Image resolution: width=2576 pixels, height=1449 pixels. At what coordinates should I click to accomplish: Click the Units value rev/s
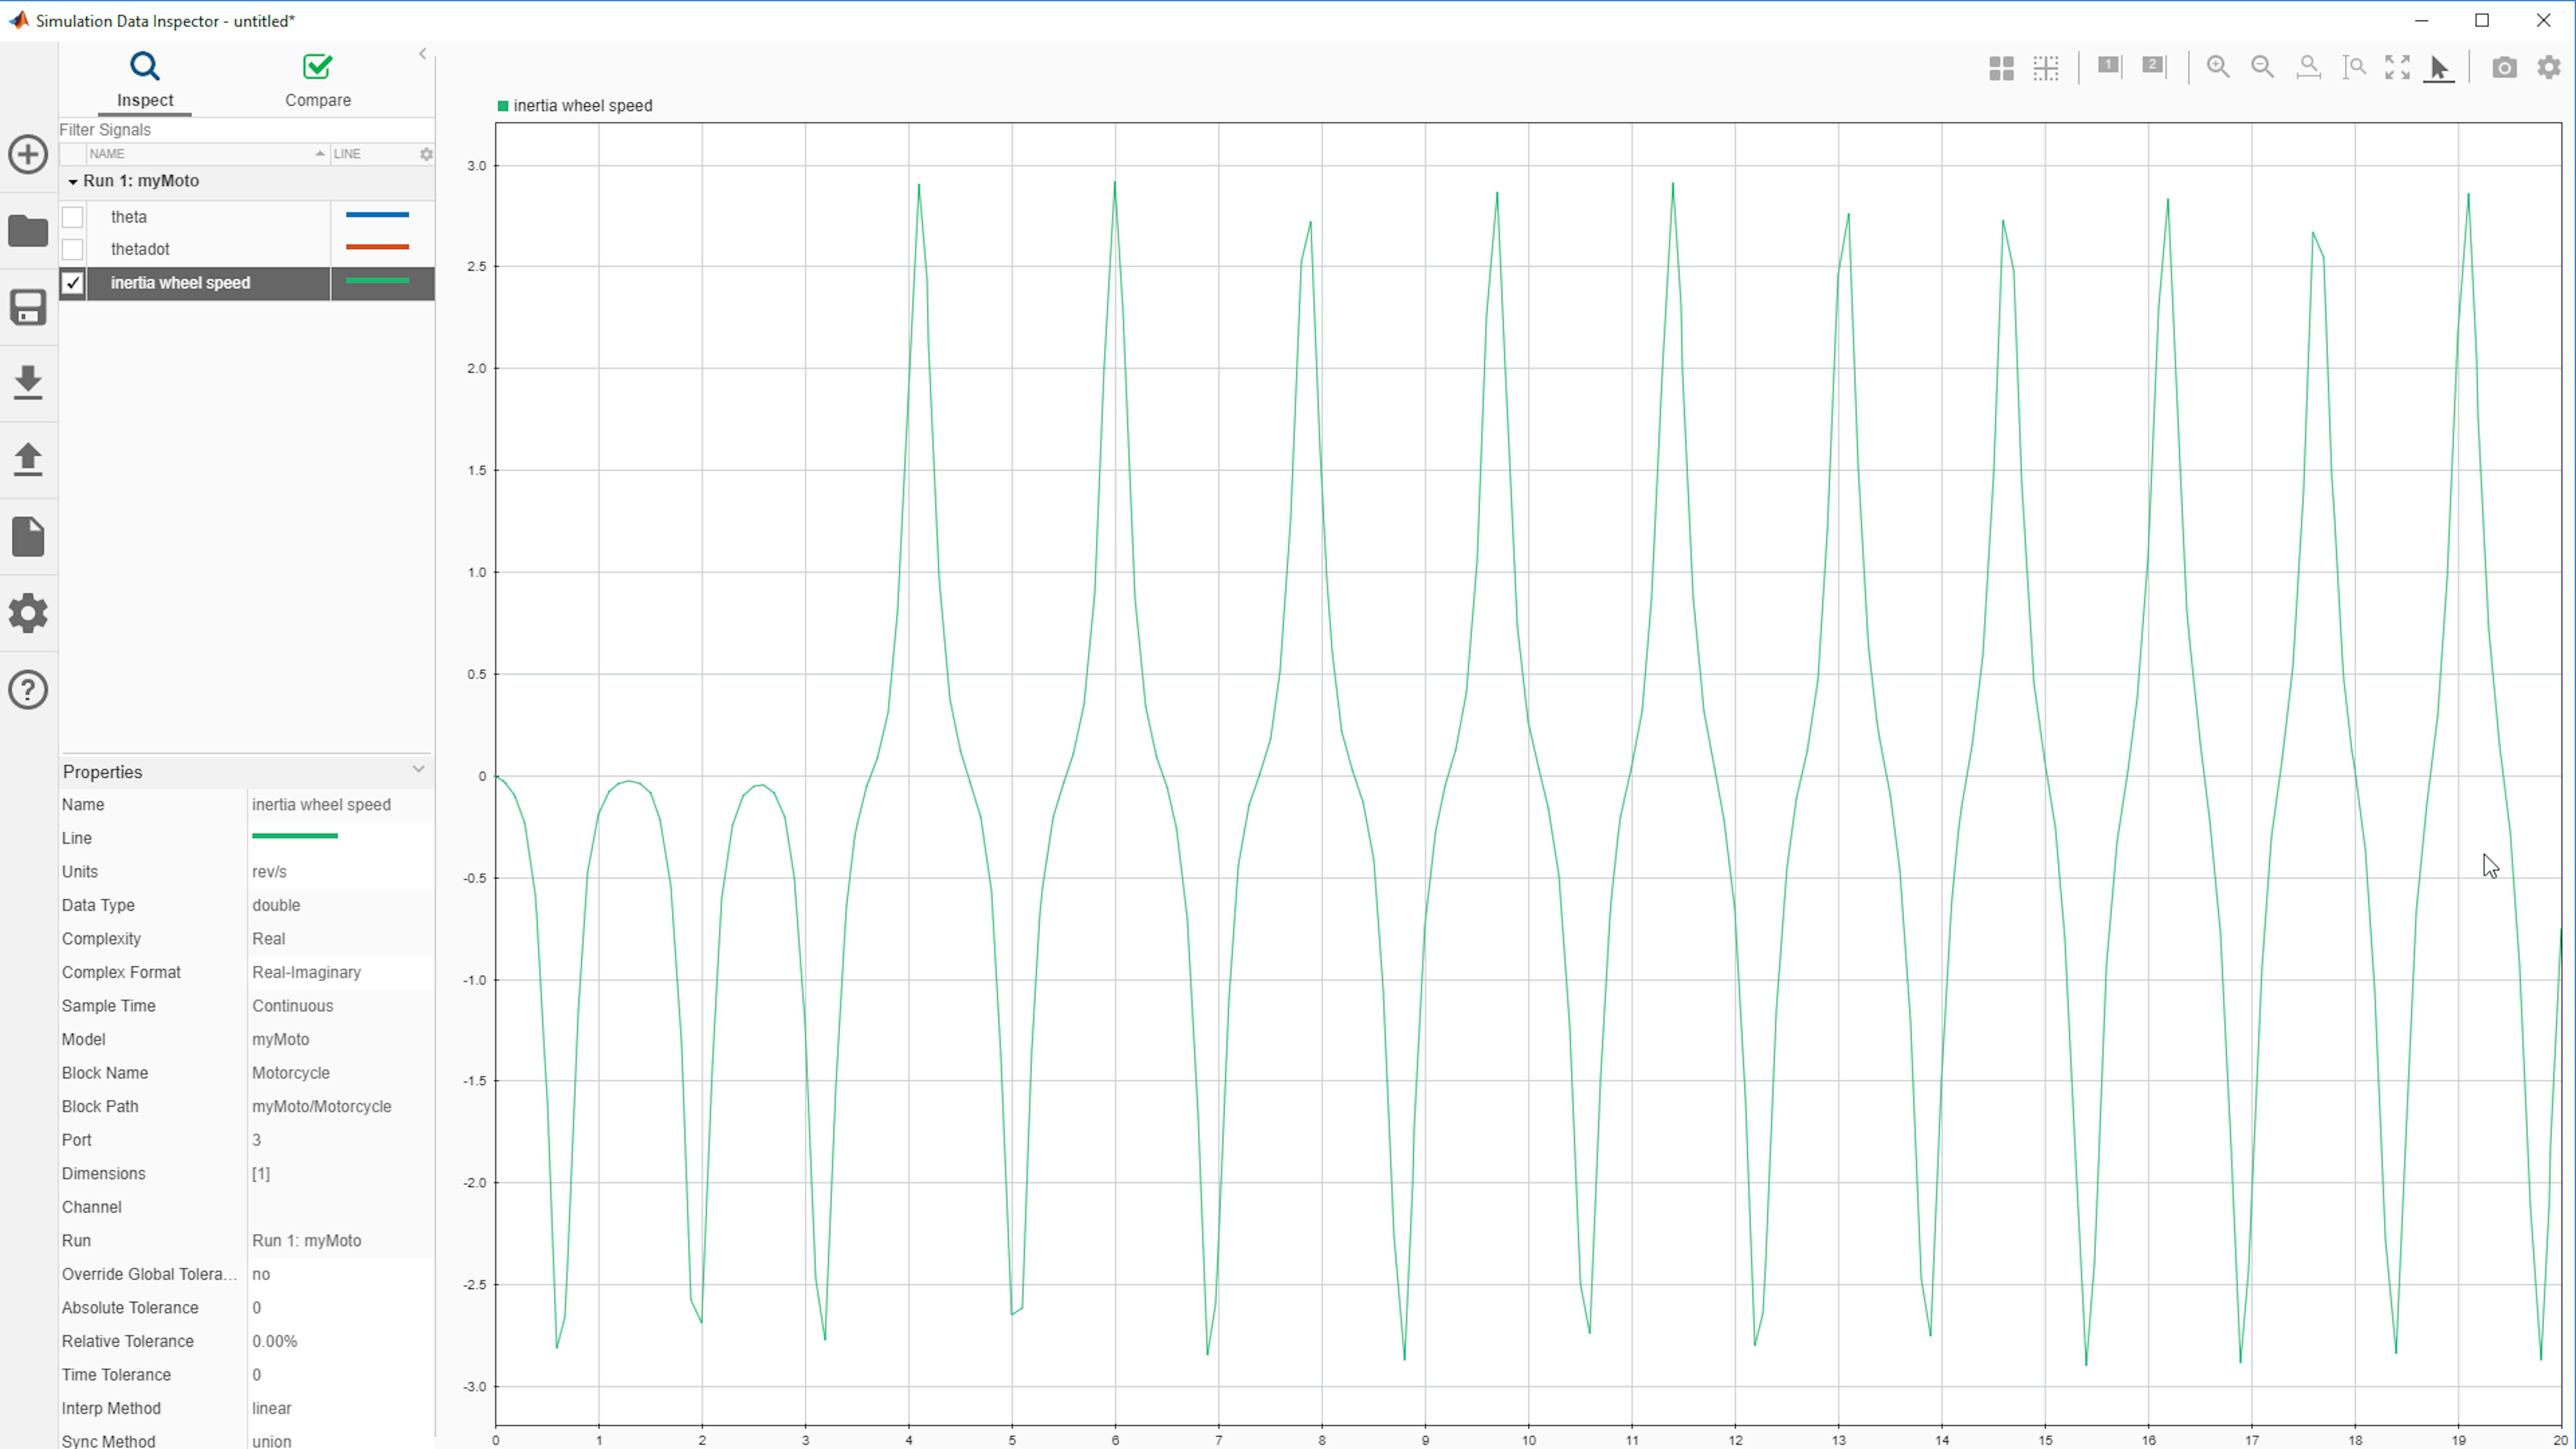point(269,872)
